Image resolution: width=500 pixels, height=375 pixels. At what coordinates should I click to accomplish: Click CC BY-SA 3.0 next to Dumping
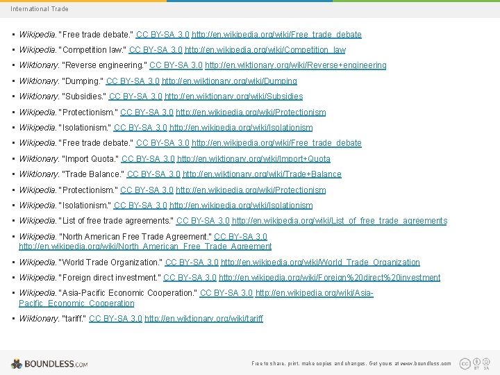(x=133, y=81)
